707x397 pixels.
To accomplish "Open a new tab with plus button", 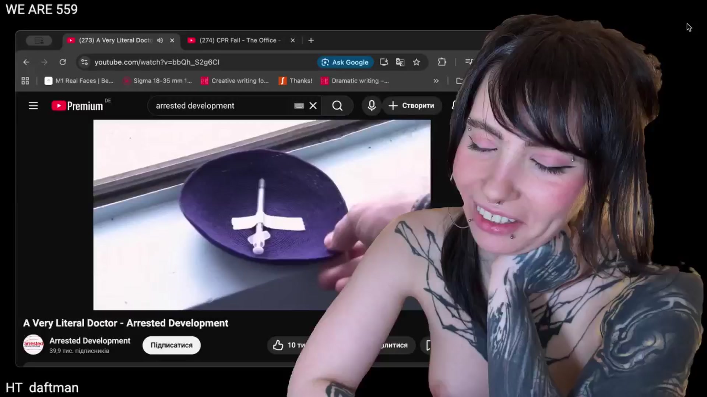I will pos(311,40).
